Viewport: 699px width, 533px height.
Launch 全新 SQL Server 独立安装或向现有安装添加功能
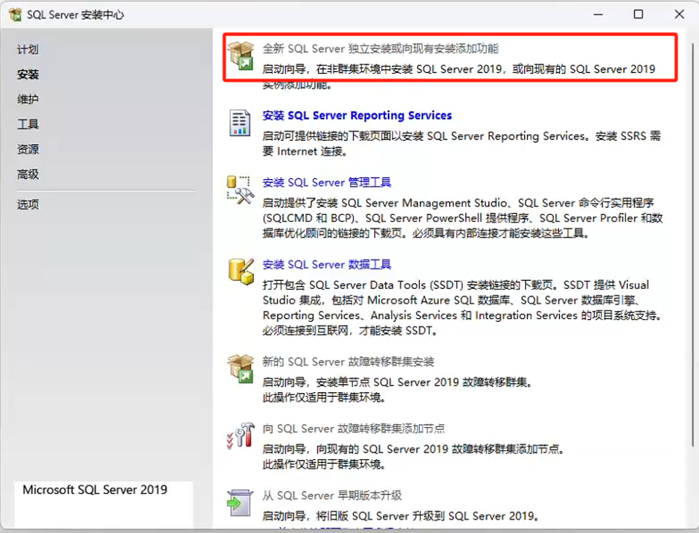click(380, 49)
